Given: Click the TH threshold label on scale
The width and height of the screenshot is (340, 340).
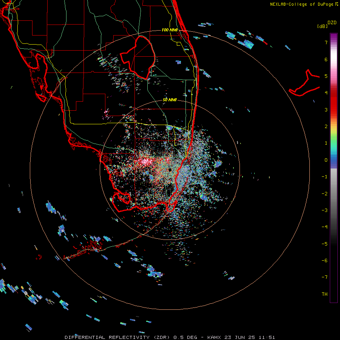Looking at the screenshot, I should coord(325,294).
